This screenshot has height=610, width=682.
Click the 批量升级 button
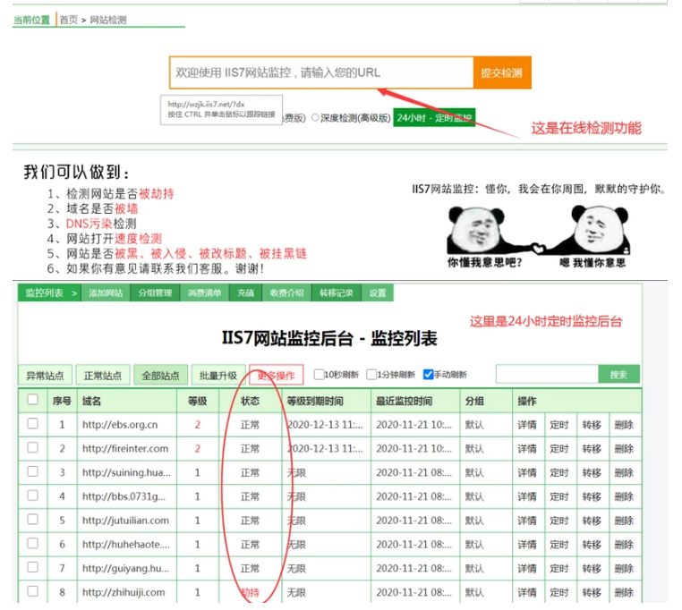[218, 375]
